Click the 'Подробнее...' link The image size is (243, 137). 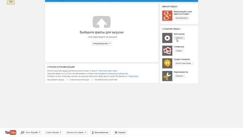click(133, 76)
